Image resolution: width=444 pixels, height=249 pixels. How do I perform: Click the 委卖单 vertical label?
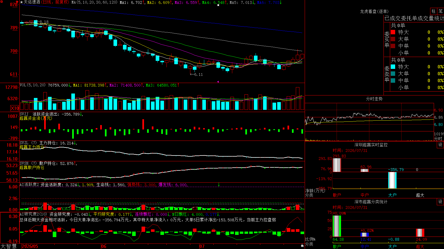(x=387, y=74)
